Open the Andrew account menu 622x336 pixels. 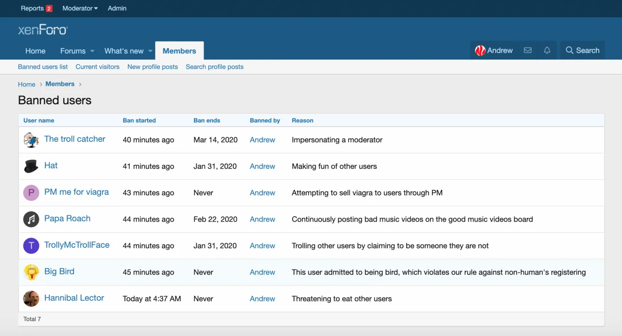pos(494,50)
